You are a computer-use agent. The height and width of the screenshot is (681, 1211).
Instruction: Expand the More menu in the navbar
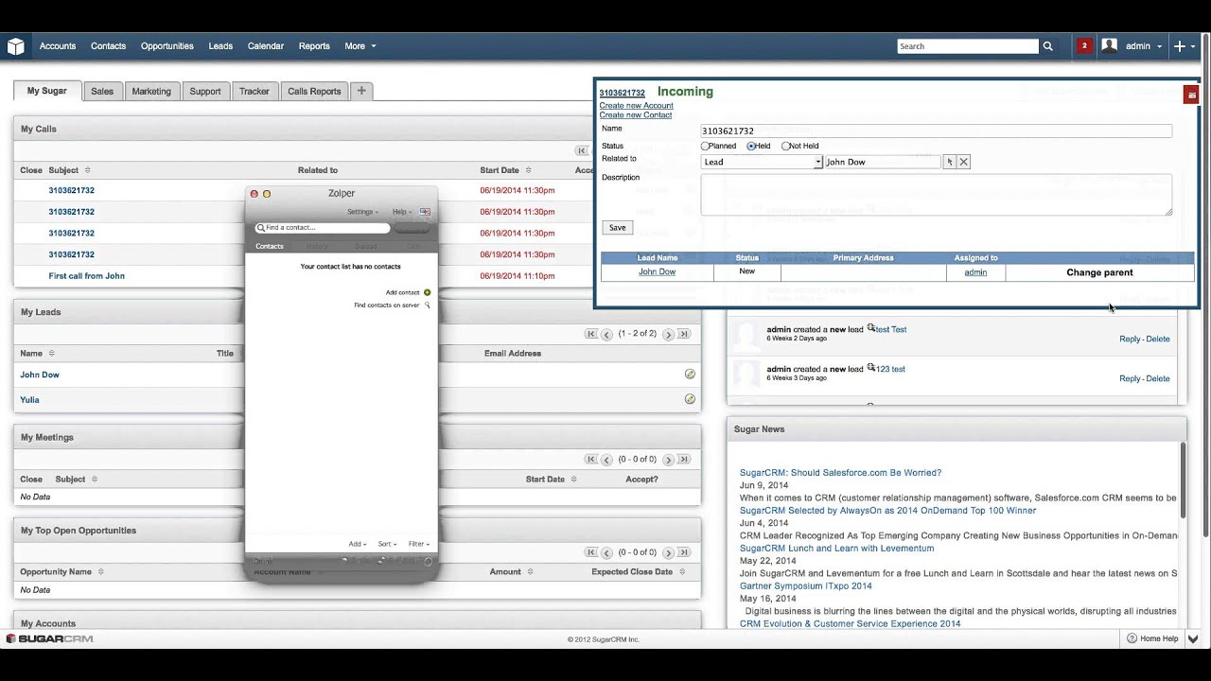coord(360,45)
